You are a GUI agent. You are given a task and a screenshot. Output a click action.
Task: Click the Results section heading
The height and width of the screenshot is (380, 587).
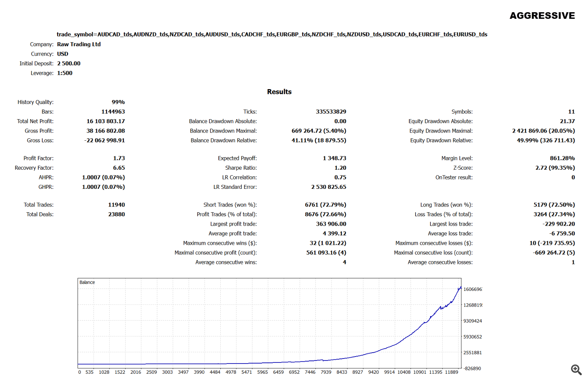point(279,92)
